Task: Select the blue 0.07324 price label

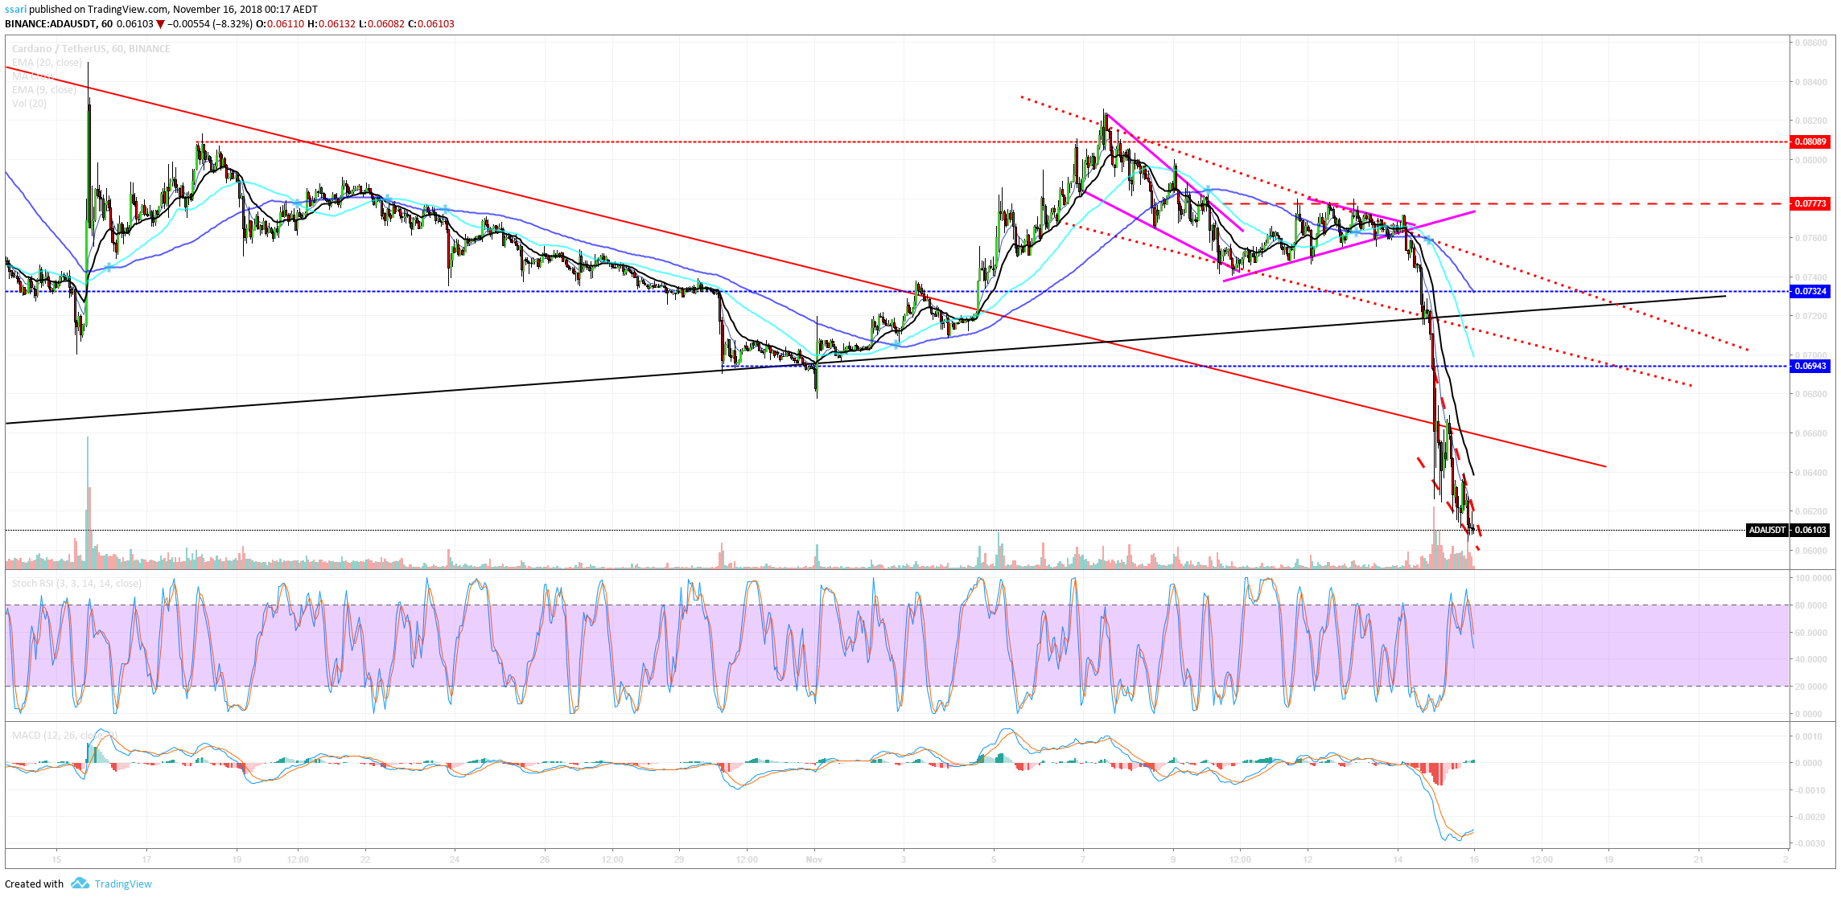Action: coord(1810,291)
